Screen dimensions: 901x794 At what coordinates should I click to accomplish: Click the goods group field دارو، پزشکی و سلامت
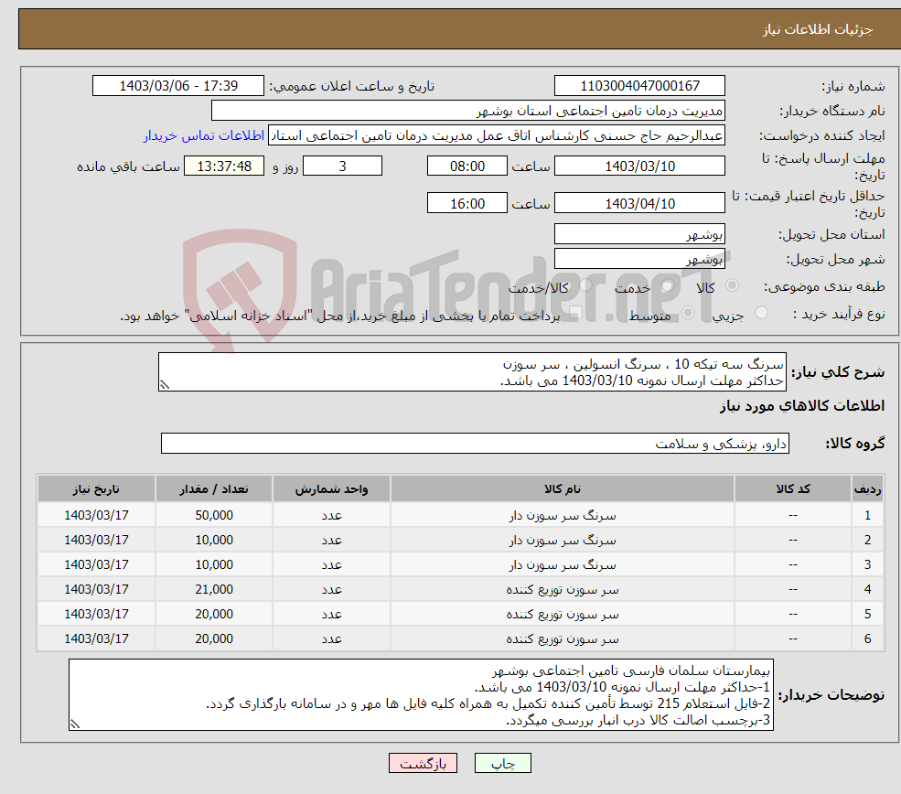point(476,444)
